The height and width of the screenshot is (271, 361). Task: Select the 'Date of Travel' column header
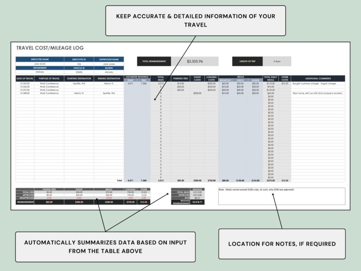[25, 79]
